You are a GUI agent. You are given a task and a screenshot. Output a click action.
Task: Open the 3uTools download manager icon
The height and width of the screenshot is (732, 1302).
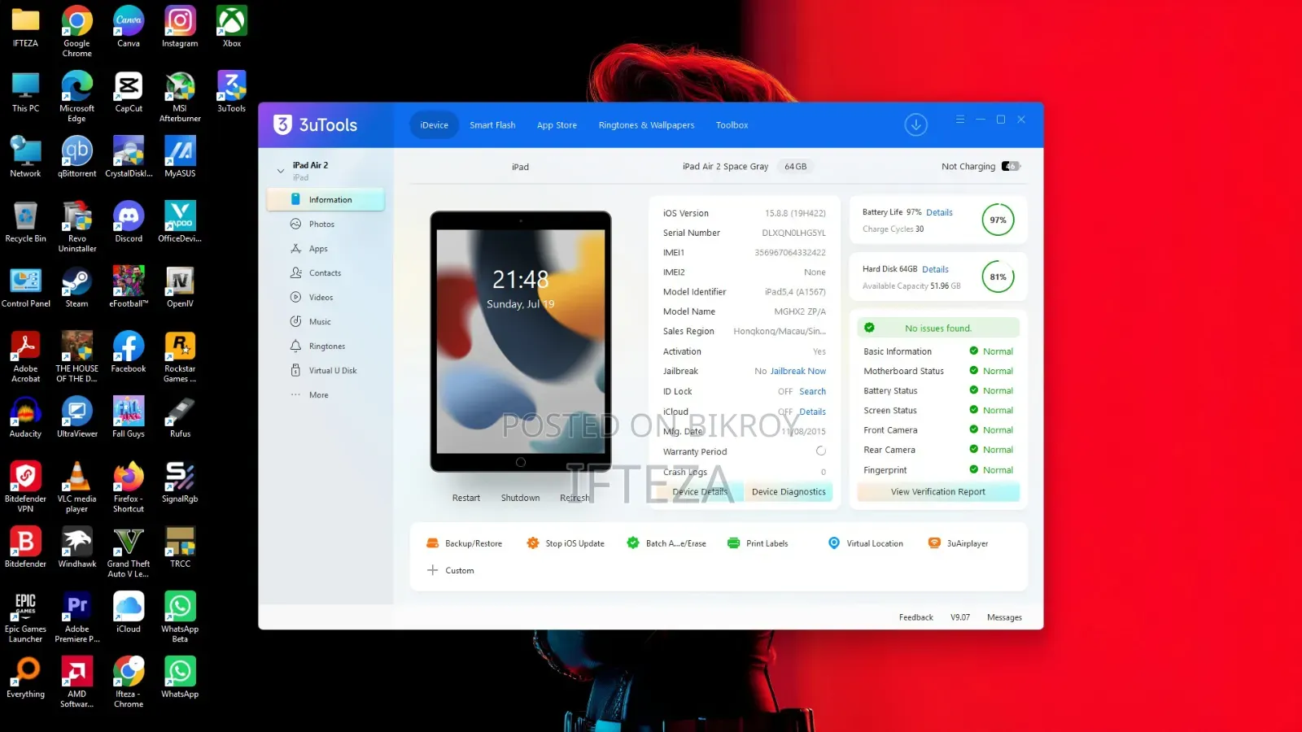[x=915, y=124]
